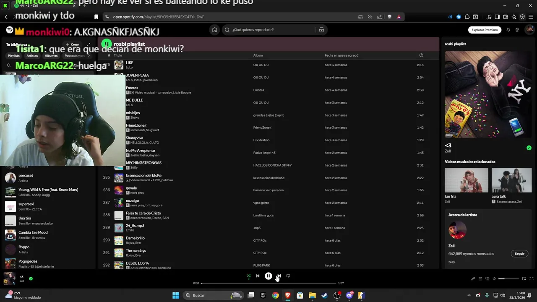Open the Brave Leo AI sparkle icon
The height and width of the screenshot is (302, 537).
tap(514, 17)
